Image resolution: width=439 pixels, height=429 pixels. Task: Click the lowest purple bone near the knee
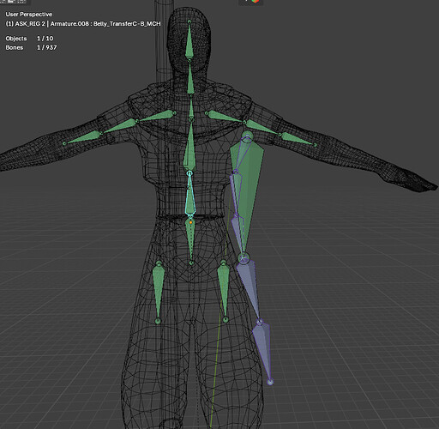262,351
